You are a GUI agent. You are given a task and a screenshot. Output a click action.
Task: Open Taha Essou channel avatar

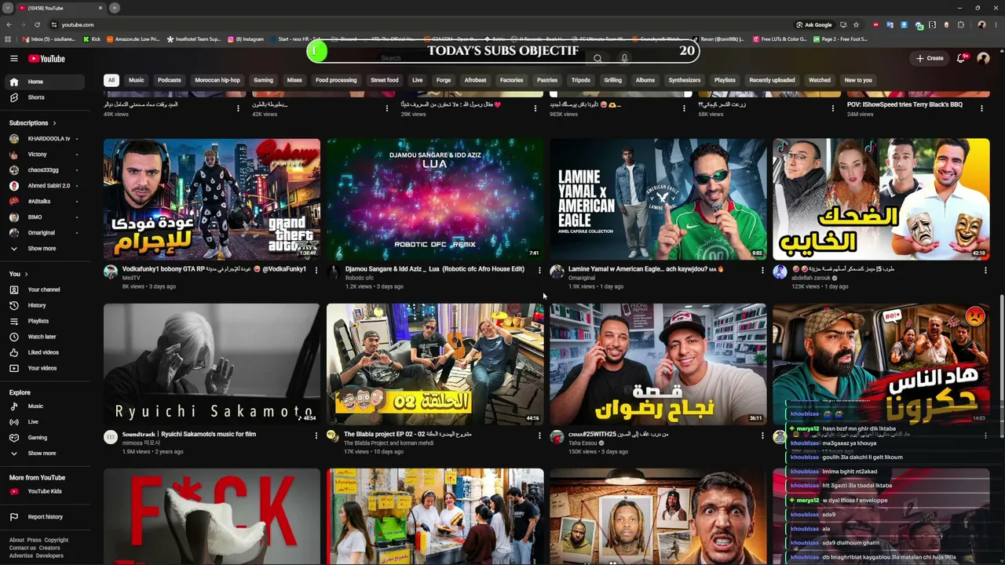(557, 437)
